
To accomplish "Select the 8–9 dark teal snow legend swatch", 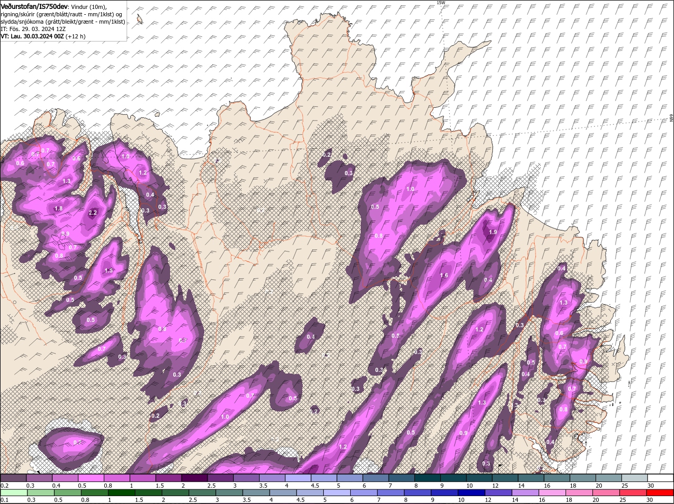I will click(x=428, y=478).
